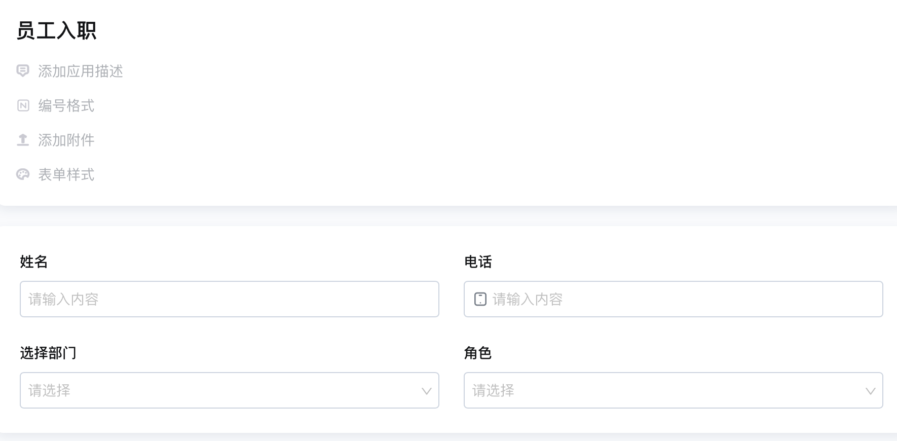
Task: Click the phone icon in the 电话 field
Action: point(480,299)
